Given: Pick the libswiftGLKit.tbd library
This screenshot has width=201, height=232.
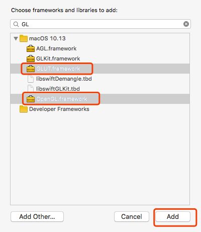Looking at the screenshot, I should 100,89.
